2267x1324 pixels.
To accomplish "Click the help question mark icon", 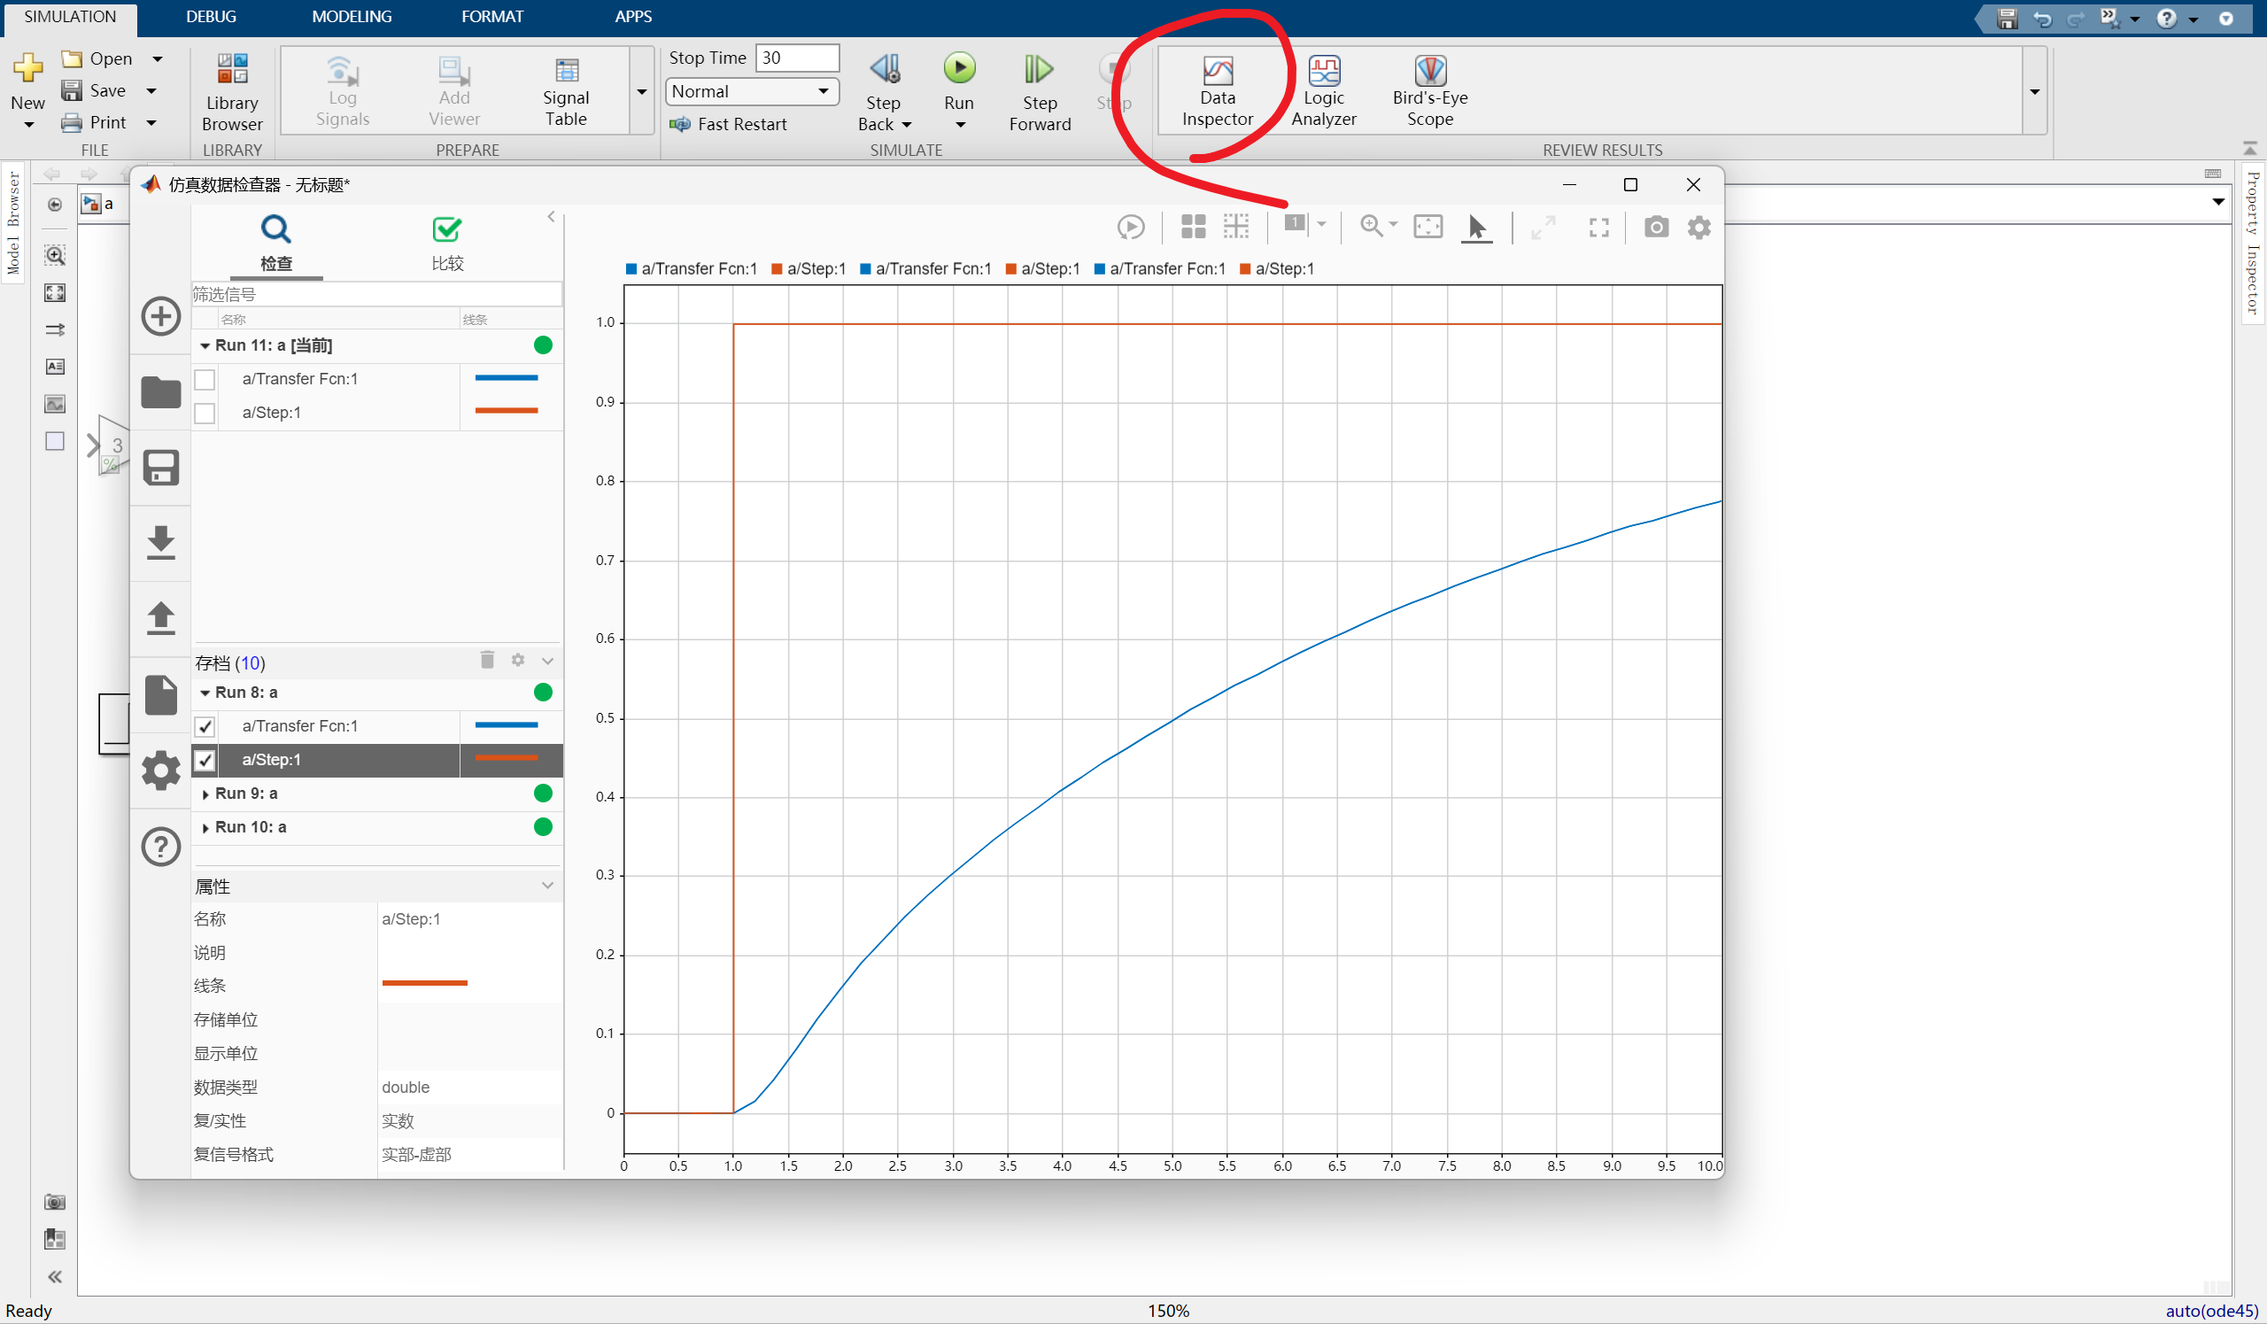I will point(161,847).
